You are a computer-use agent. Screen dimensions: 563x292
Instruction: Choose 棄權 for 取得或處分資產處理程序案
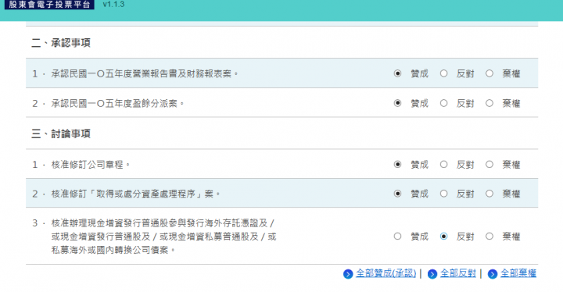489,194
